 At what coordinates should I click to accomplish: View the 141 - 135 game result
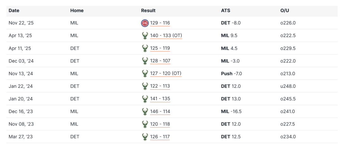160,99
